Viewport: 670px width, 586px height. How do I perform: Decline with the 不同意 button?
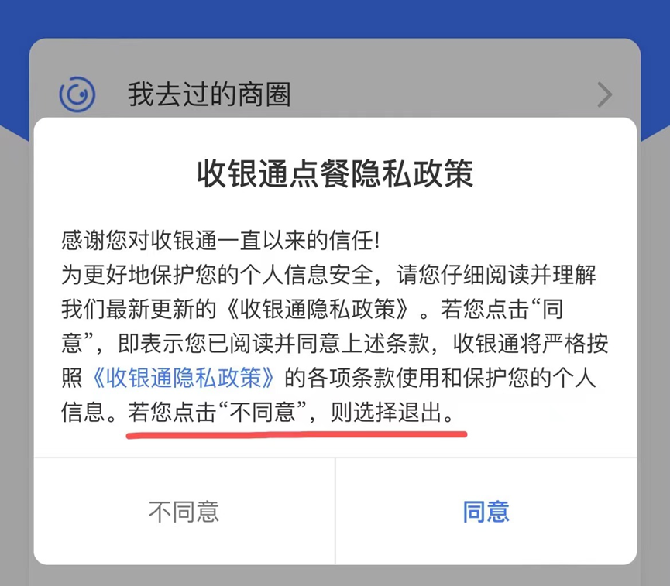point(184,512)
